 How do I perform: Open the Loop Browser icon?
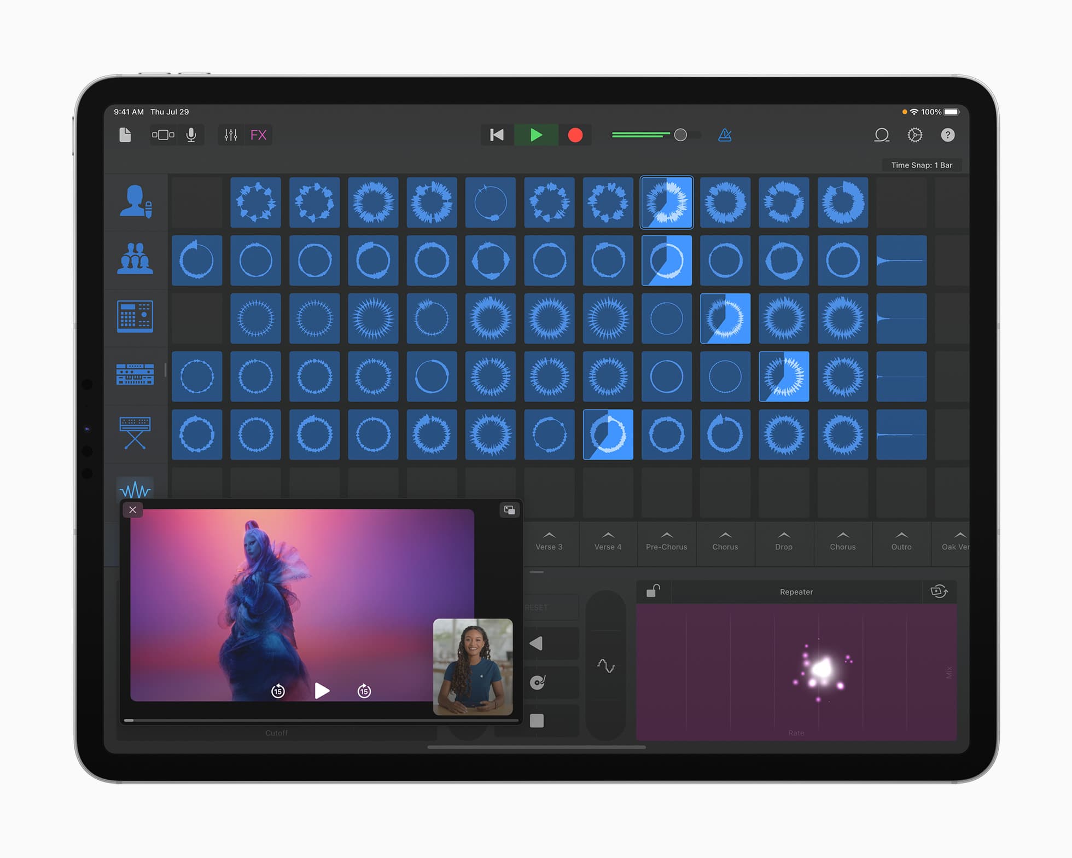click(882, 135)
